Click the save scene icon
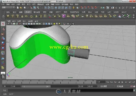Screen dimensions: 136x96 (x=25, y=8)
